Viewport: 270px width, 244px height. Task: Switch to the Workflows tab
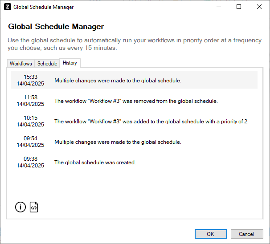point(21,64)
